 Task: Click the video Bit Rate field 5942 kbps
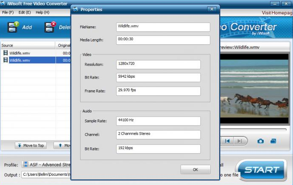(159, 77)
